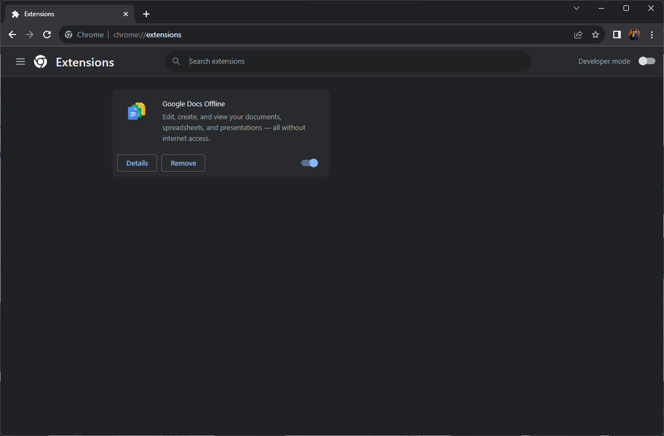The image size is (664, 436).
Task: Close the Extensions tab
Action: [x=126, y=14]
